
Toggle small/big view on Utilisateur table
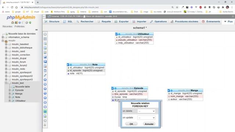pos(116,34)
